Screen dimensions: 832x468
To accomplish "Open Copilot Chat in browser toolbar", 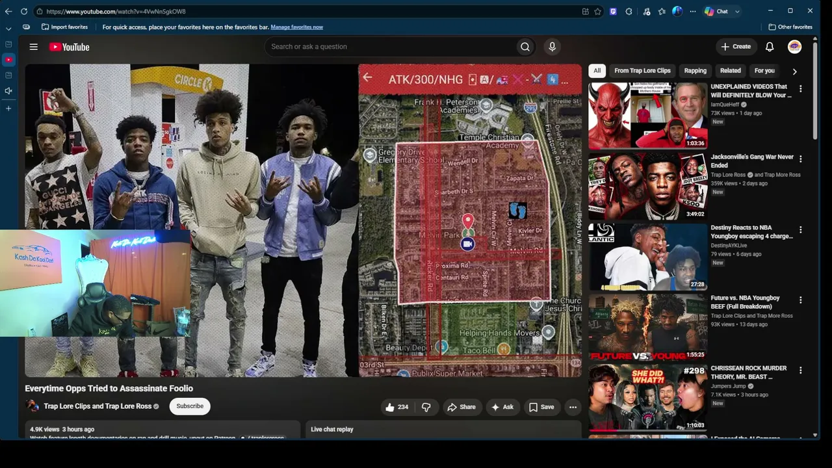I will (x=716, y=11).
